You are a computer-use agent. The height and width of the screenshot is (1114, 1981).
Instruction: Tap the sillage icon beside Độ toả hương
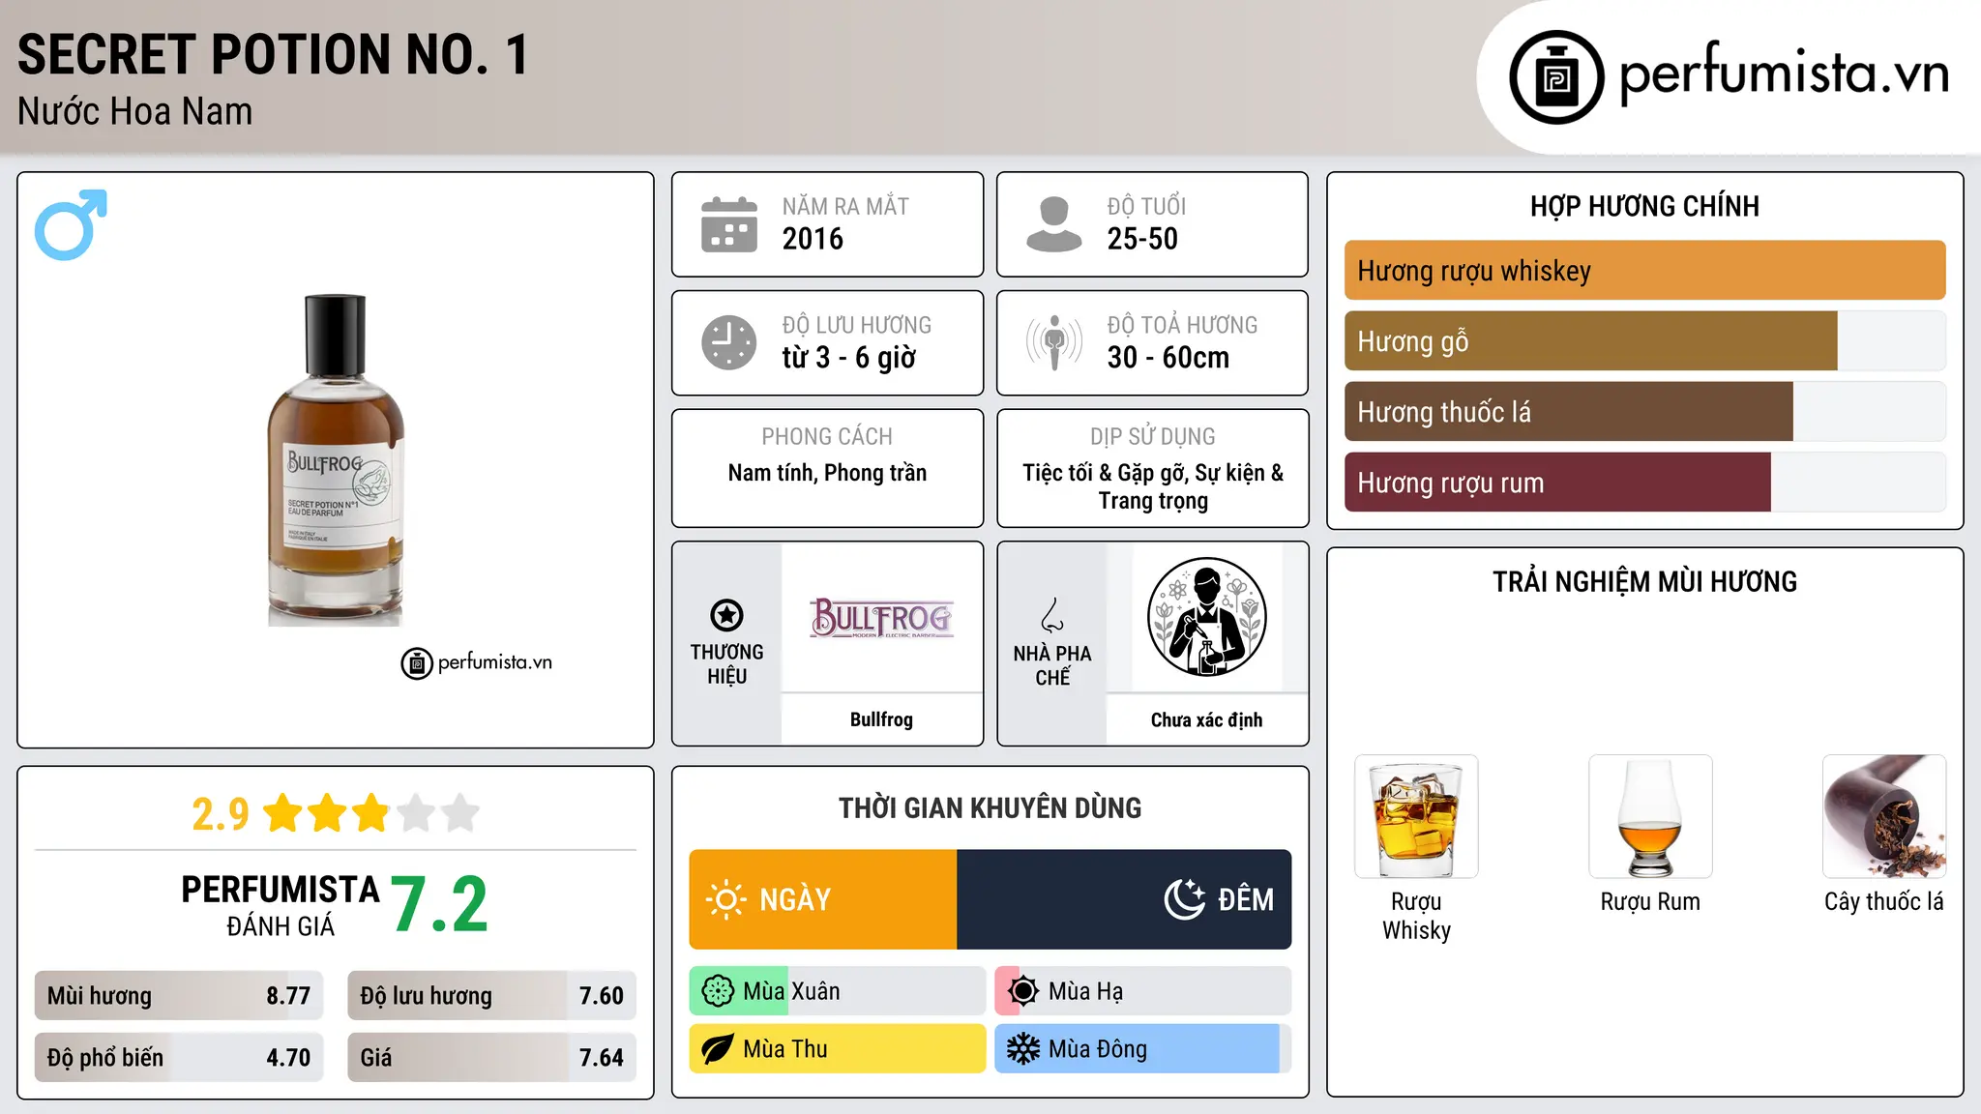click(x=1054, y=342)
